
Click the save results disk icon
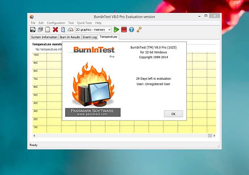pyautogui.click(x=33, y=30)
